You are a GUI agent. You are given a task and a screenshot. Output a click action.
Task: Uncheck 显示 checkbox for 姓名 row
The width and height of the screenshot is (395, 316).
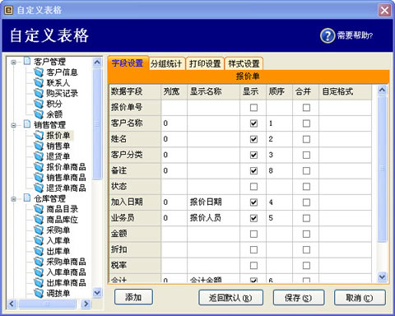point(253,139)
